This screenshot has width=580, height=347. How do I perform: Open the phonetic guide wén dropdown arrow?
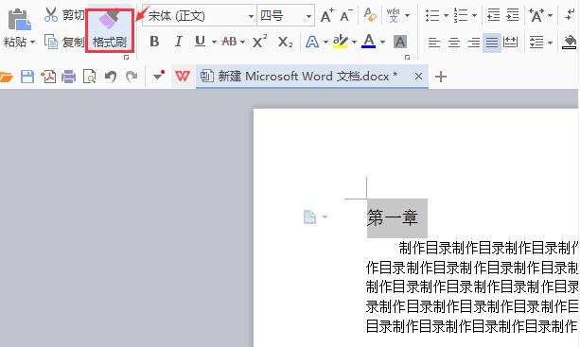coord(407,15)
